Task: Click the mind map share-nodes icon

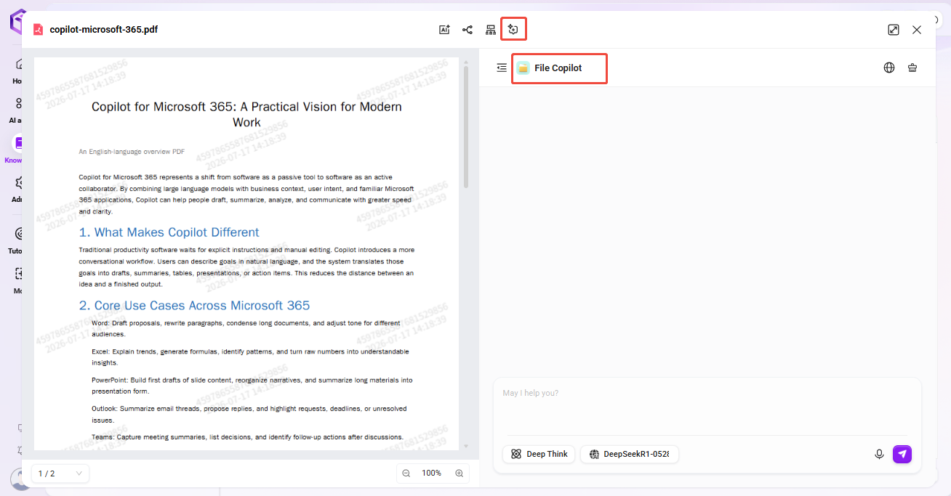Action: pyautogui.click(x=468, y=30)
